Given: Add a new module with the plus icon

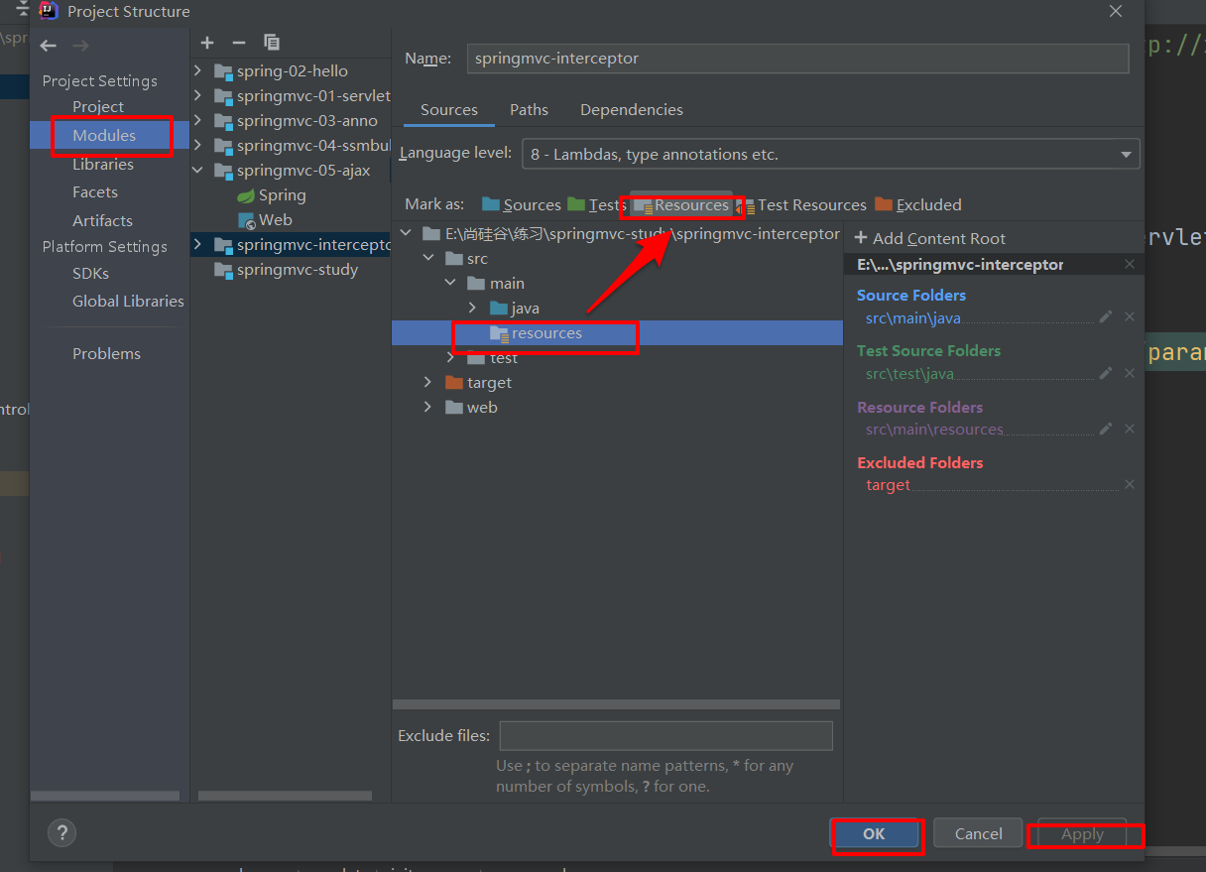Looking at the screenshot, I should pyautogui.click(x=207, y=43).
